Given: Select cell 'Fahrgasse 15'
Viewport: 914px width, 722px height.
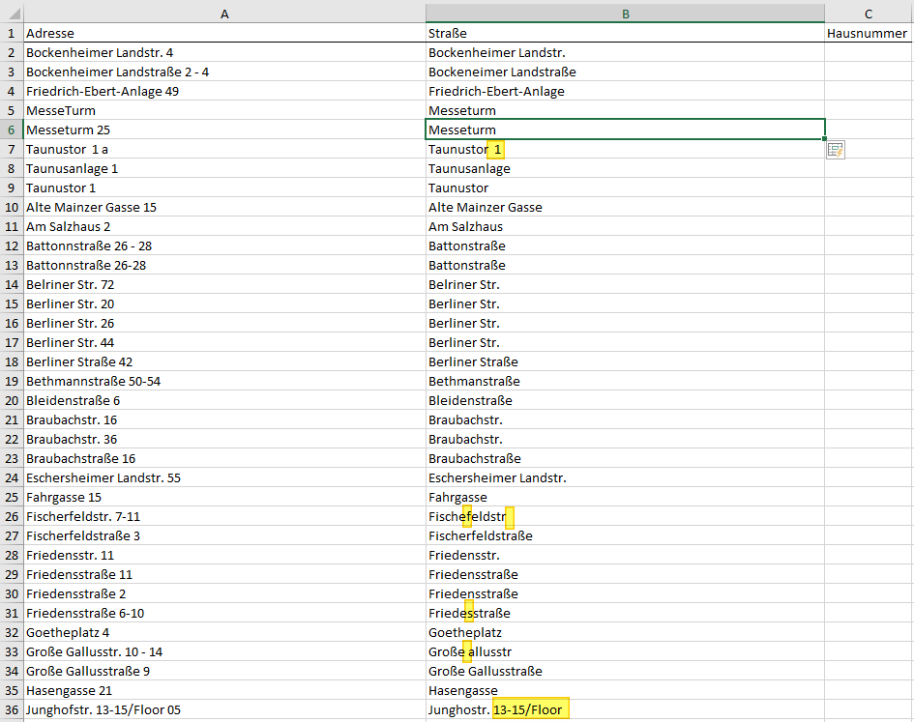Looking at the screenshot, I should coord(224,497).
